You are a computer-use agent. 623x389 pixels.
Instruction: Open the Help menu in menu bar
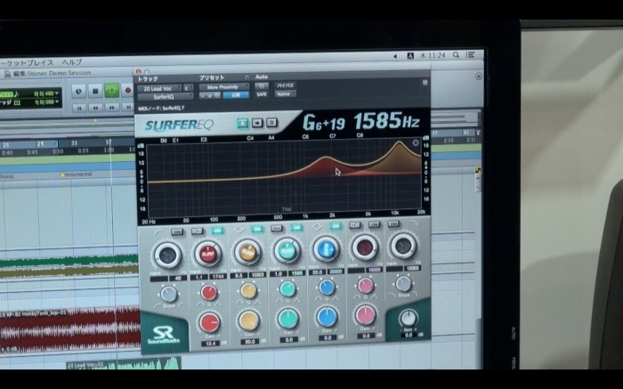[x=72, y=62]
